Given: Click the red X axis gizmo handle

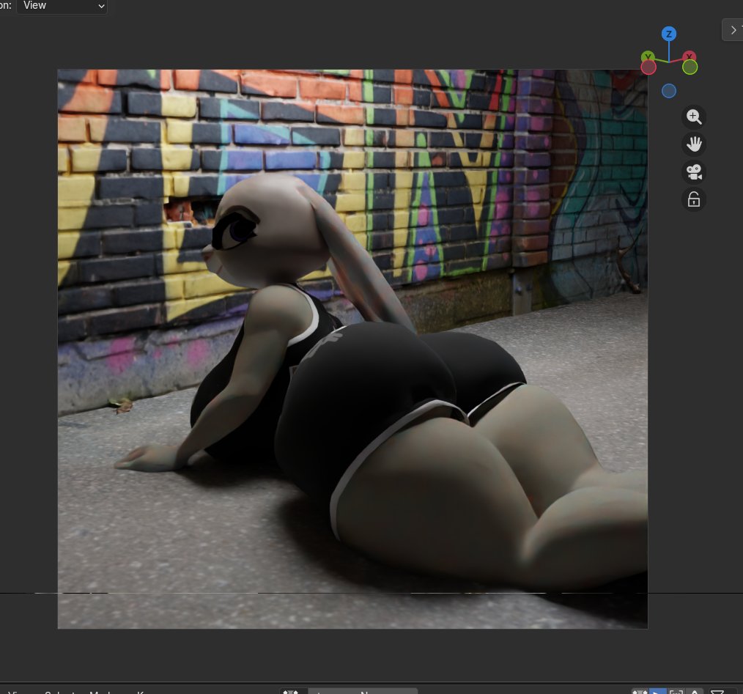Looking at the screenshot, I should click(690, 56).
